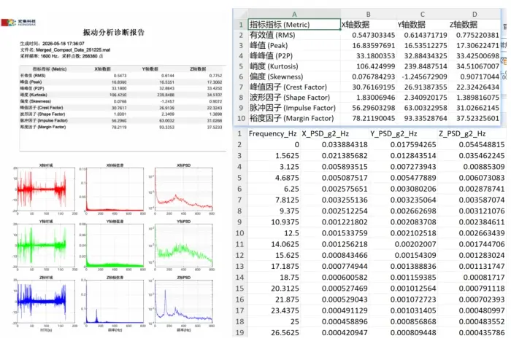Click the generation time line in the report
Screen dimensions: 511x341
(x=52, y=44)
